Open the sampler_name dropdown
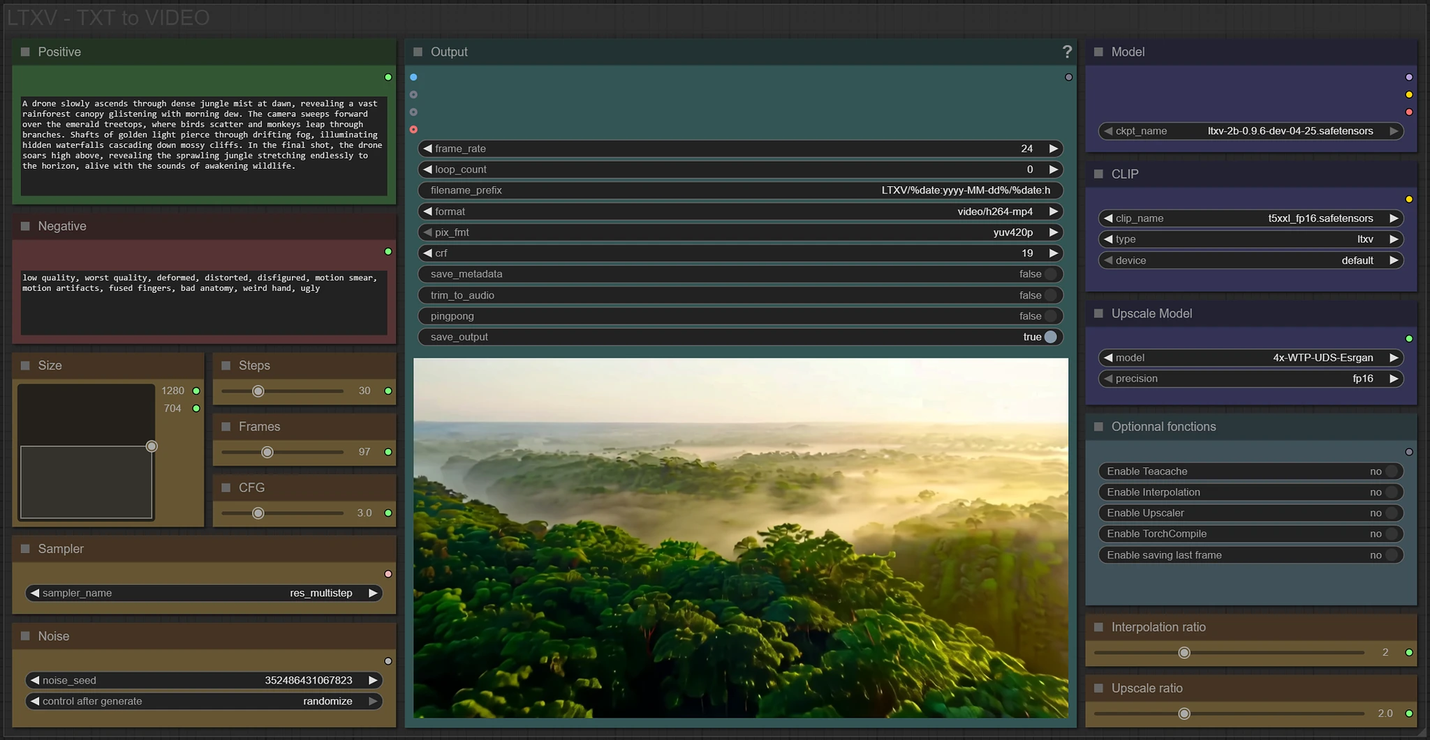Screen dimensions: 1430x740 click(202, 593)
